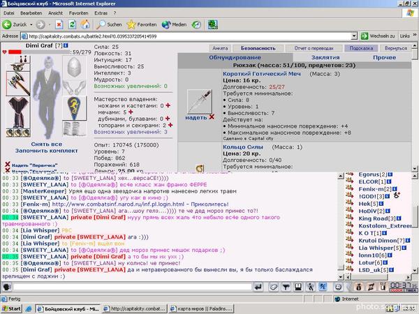Click the Кольцо Силы item link
The height and width of the screenshot is (314, 419).
point(243,147)
